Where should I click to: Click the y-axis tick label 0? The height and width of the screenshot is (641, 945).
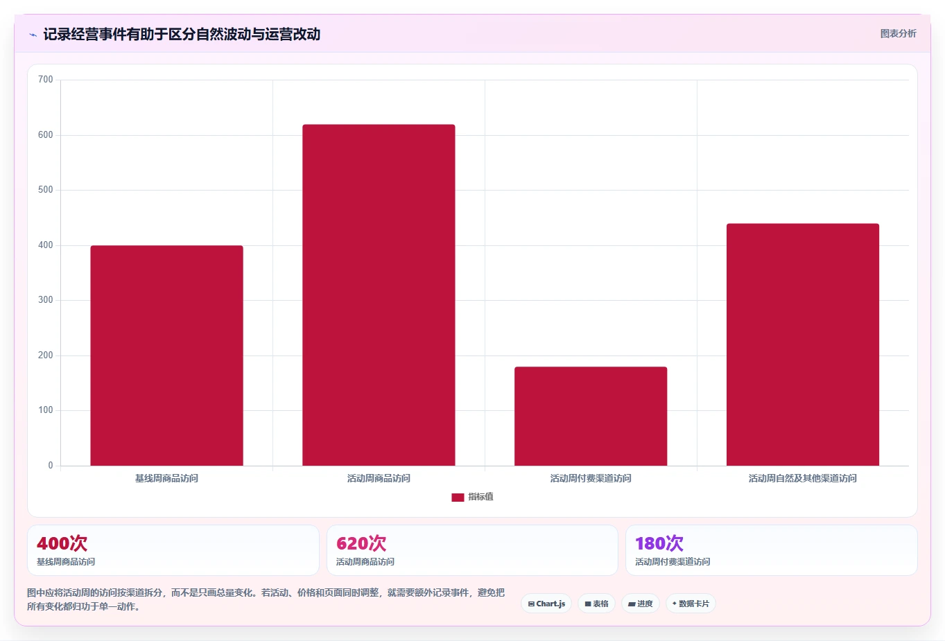(x=51, y=466)
